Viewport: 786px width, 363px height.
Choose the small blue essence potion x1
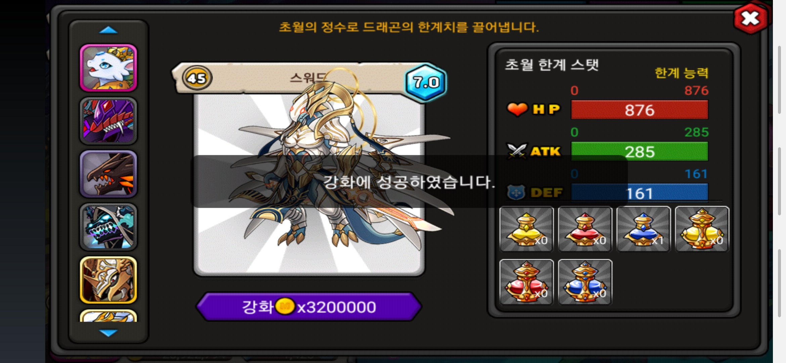(x=643, y=229)
